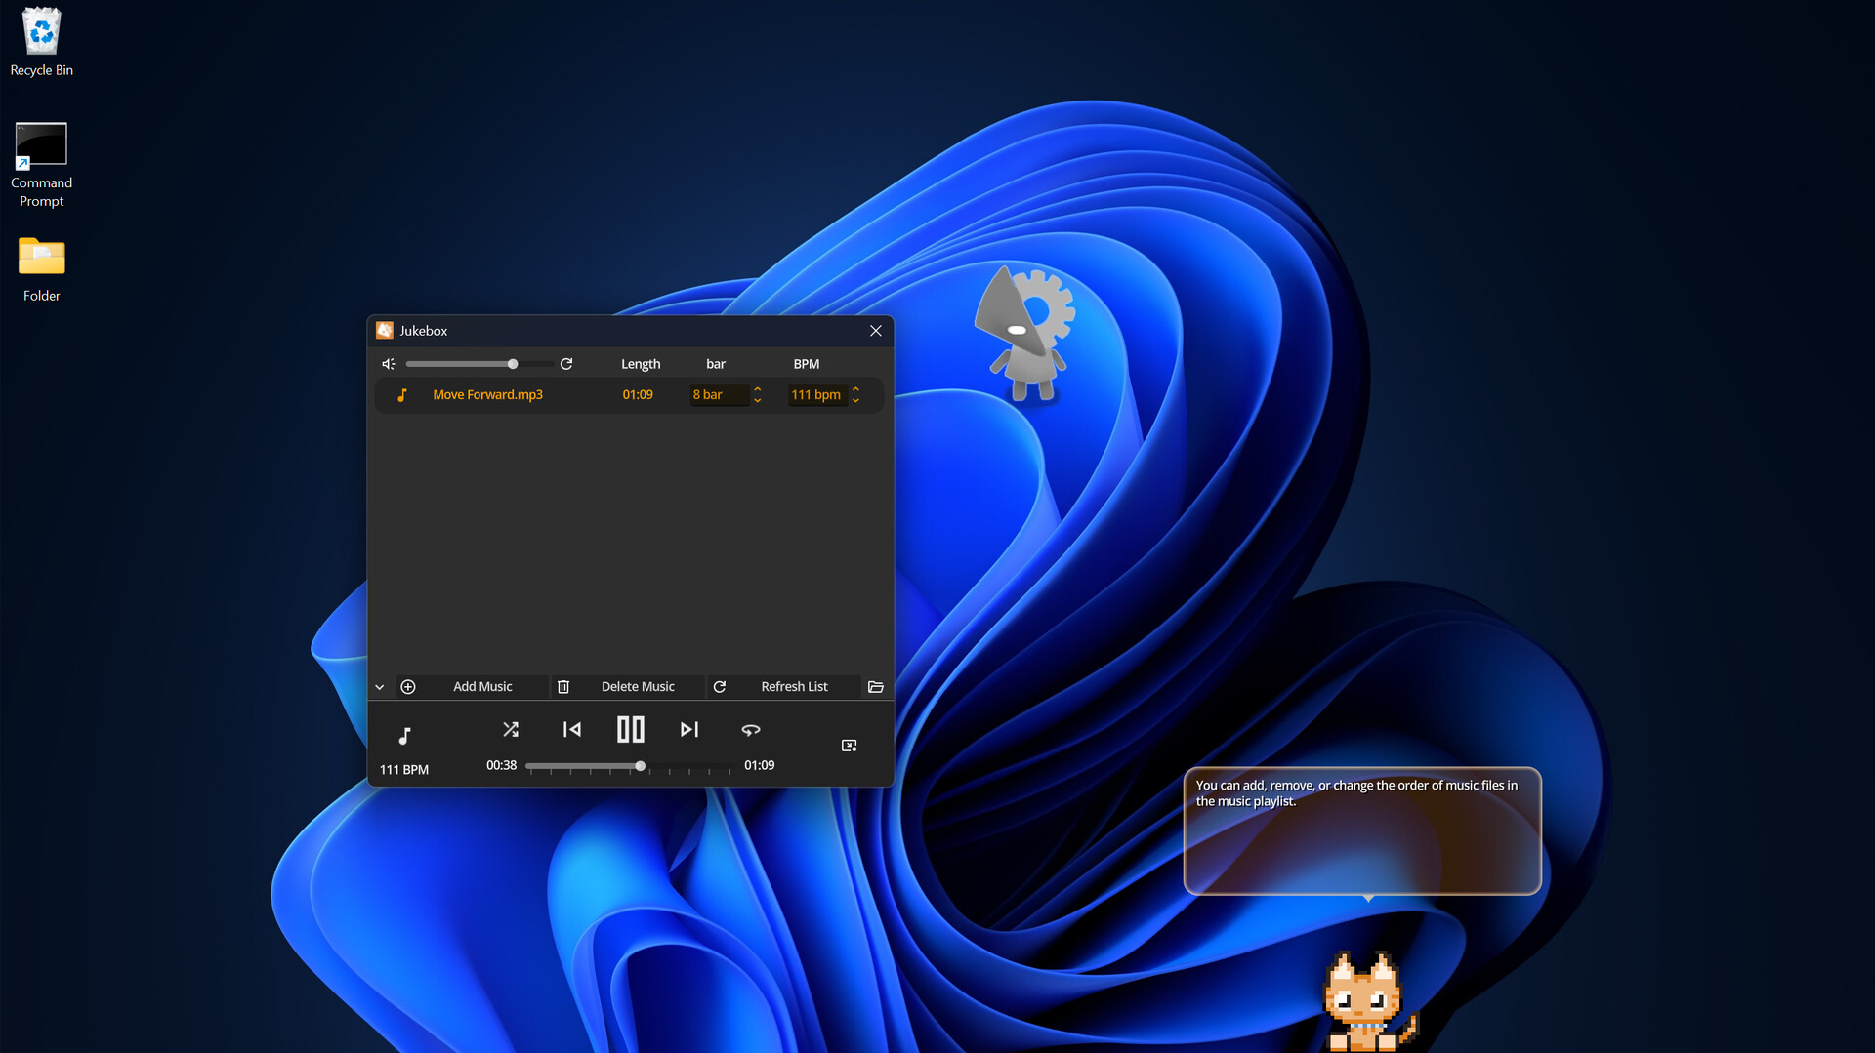Open the Recycle Bin desktop icon
Viewport: 1875px width, 1053px height.
41,43
